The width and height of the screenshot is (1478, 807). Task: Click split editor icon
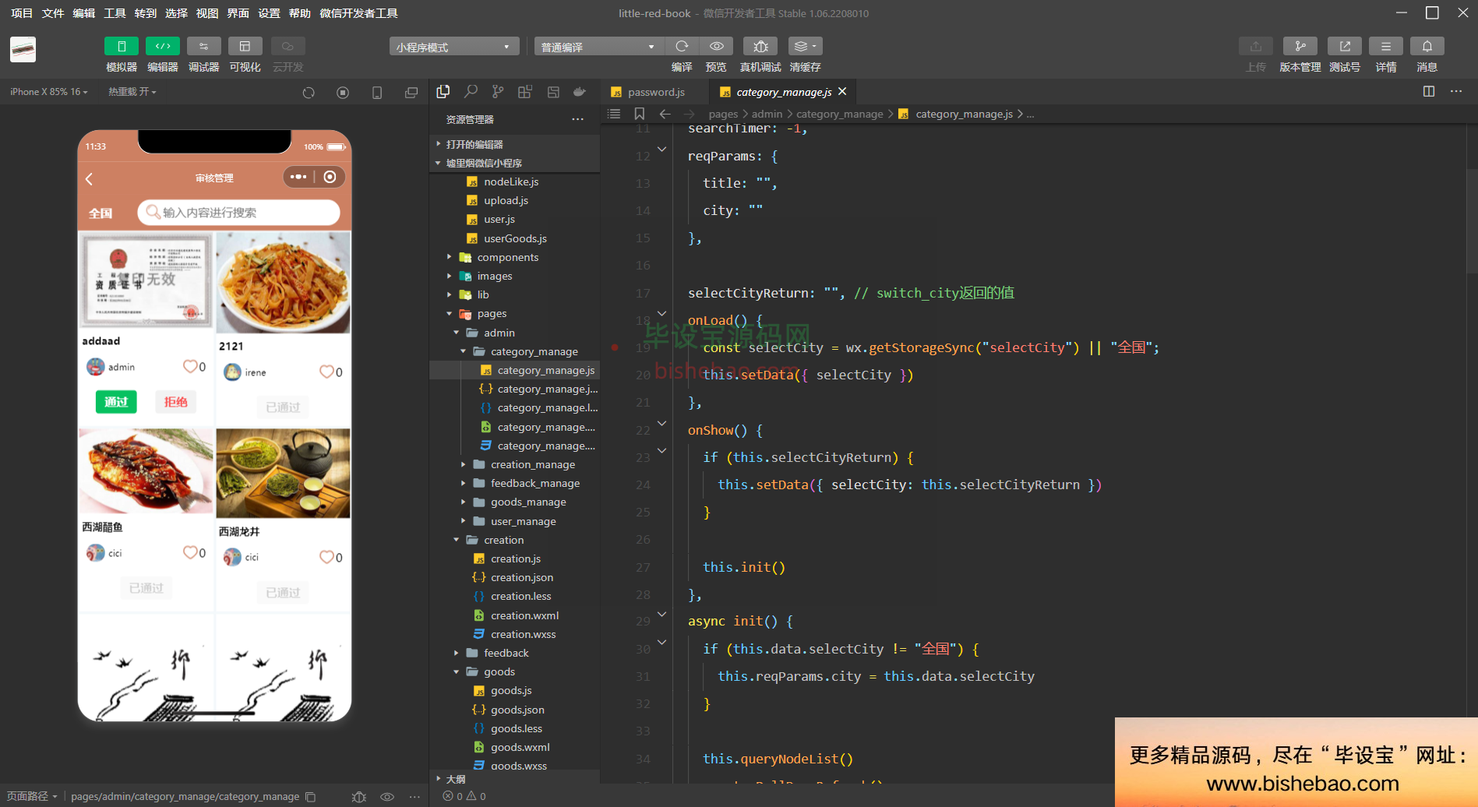click(x=1429, y=91)
